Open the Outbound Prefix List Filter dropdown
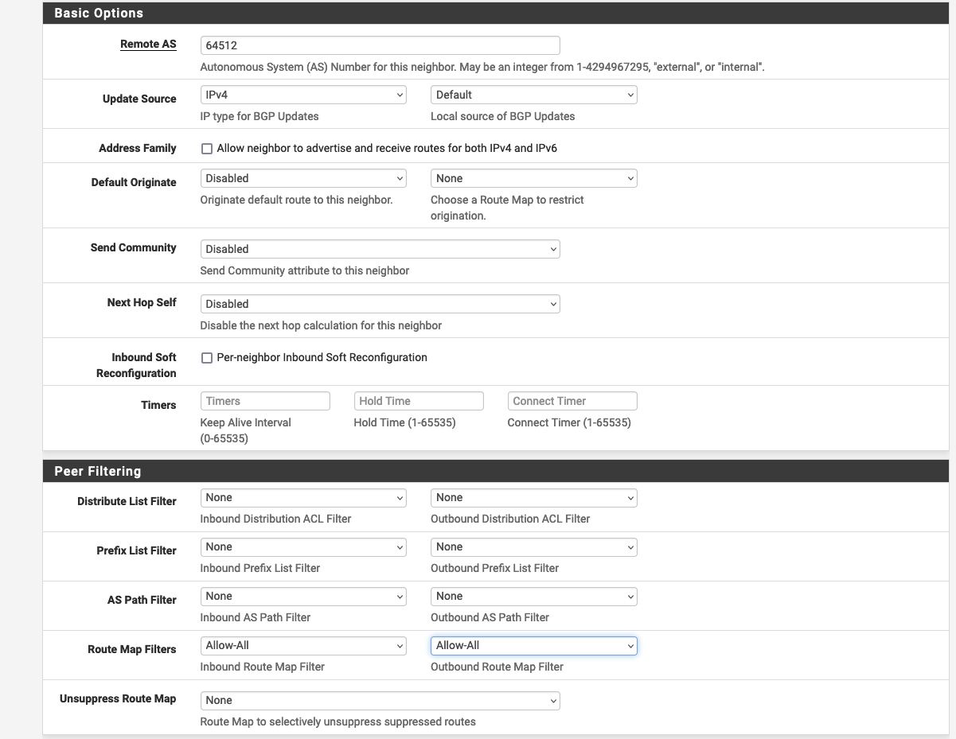The height and width of the screenshot is (739, 956). tap(533, 546)
